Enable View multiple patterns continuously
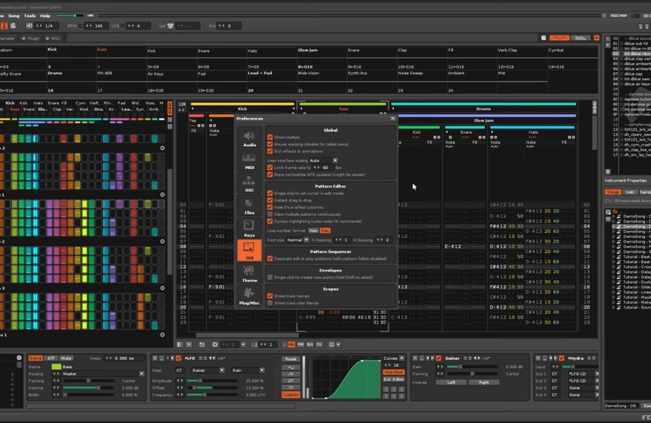Screen dimensions: 651x423 [x=270, y=214]
